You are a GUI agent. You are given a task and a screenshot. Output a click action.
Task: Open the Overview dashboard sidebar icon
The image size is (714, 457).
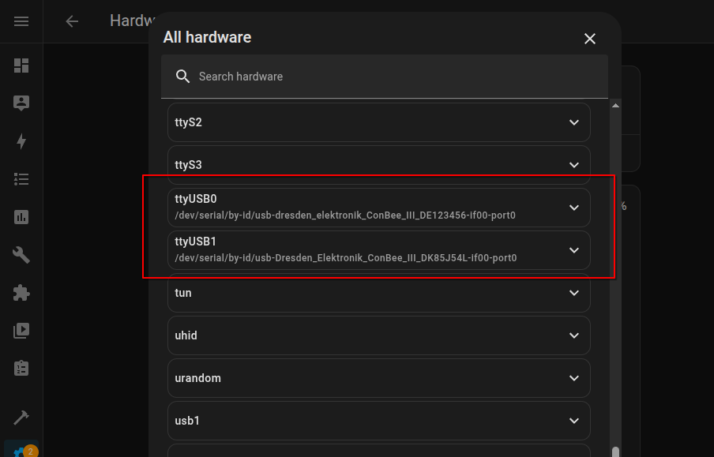[x=21, y=66]
